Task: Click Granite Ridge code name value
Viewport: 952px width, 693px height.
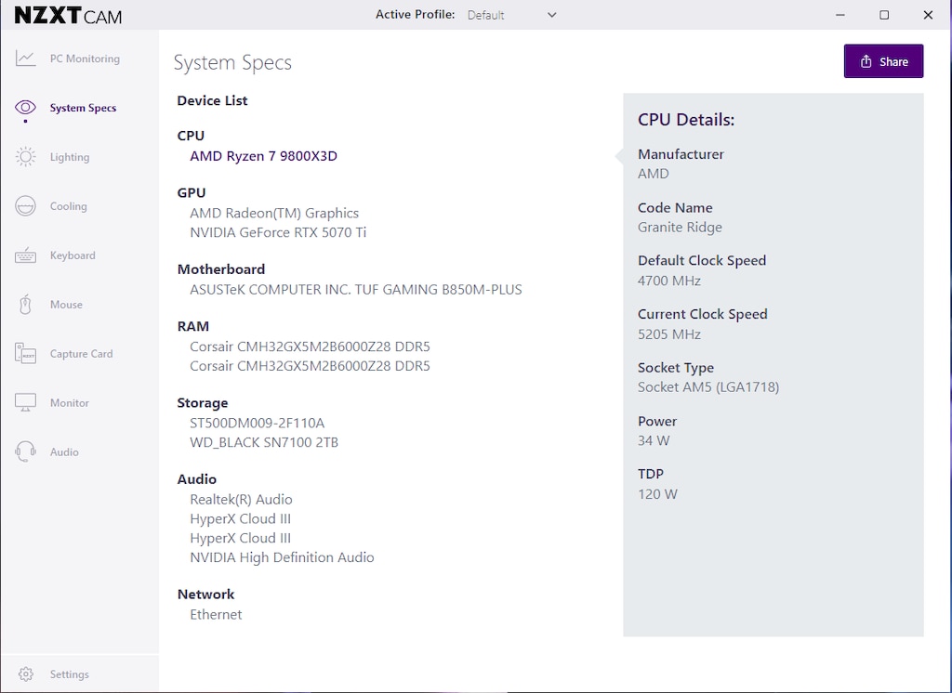Action: pyautogui.click(x=680, y=228)
